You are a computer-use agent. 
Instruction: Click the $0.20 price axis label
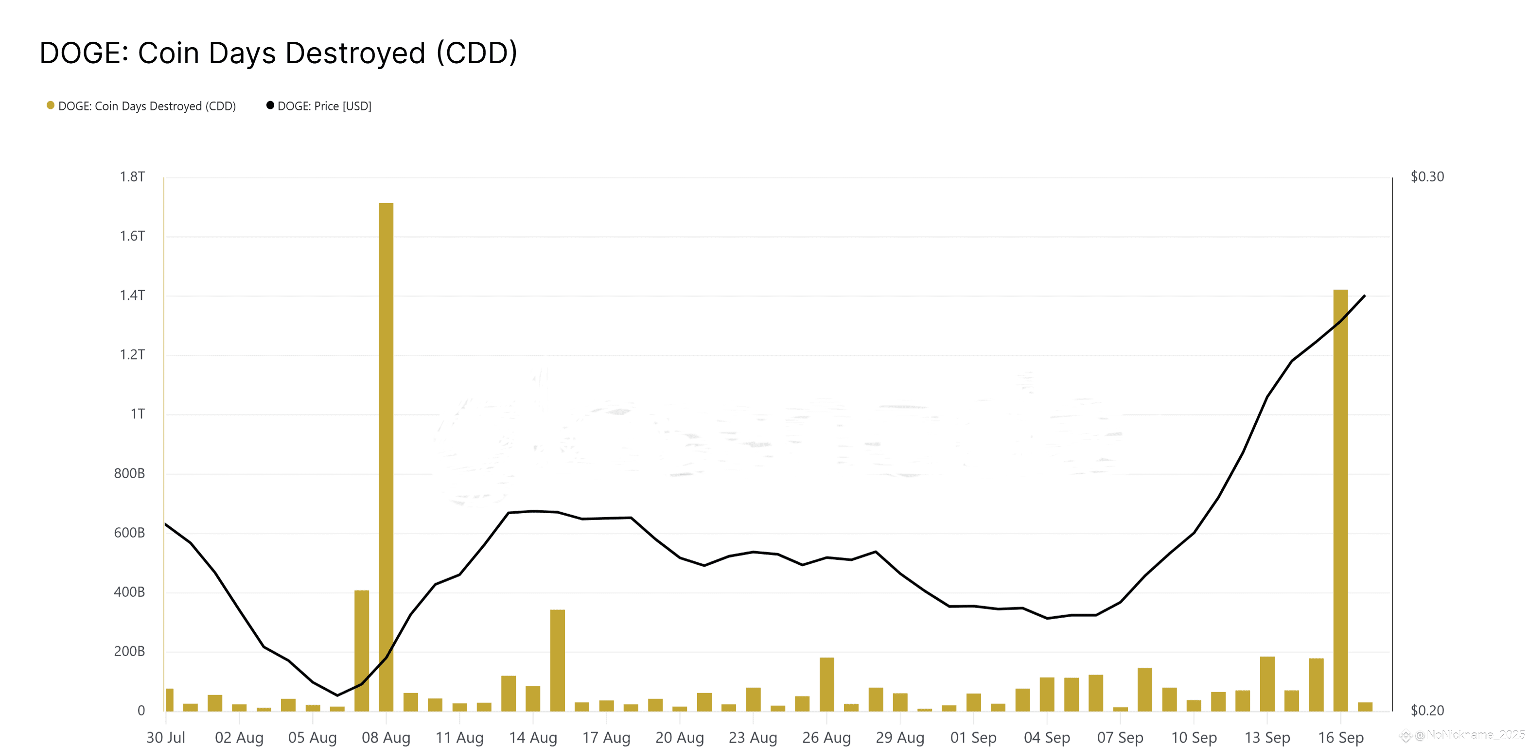(x=1427, y=711)
